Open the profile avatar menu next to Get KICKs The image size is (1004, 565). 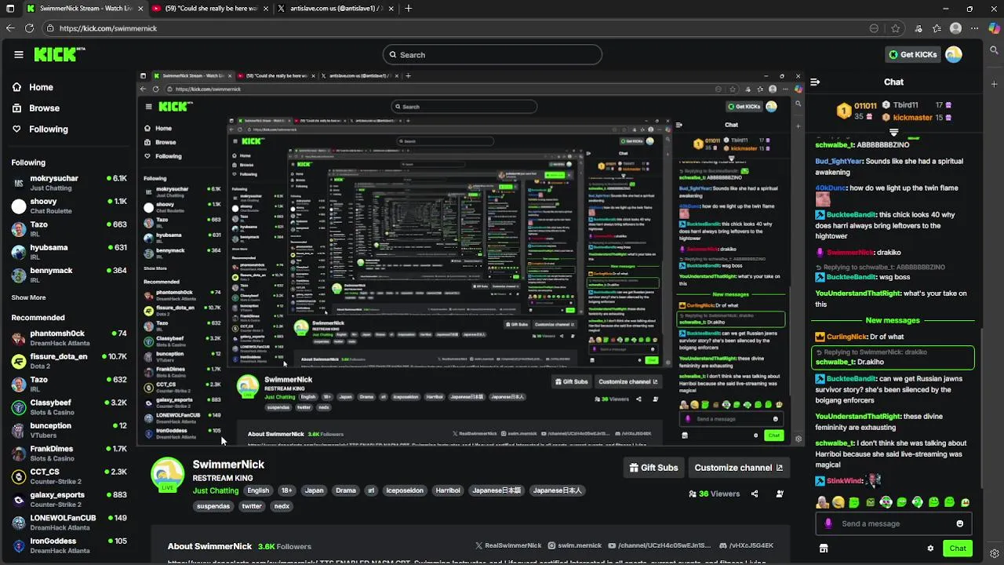954,54
